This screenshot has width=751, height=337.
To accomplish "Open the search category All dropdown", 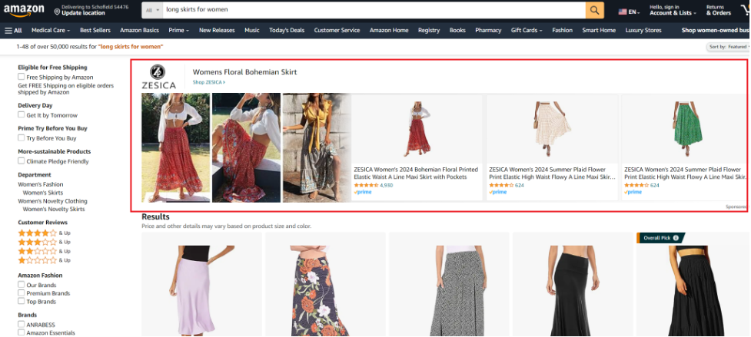I will click(152, 10).
